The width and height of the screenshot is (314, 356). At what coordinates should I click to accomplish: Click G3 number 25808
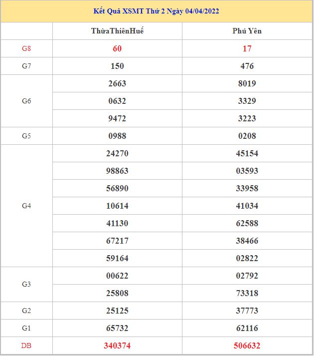[117, 293]
